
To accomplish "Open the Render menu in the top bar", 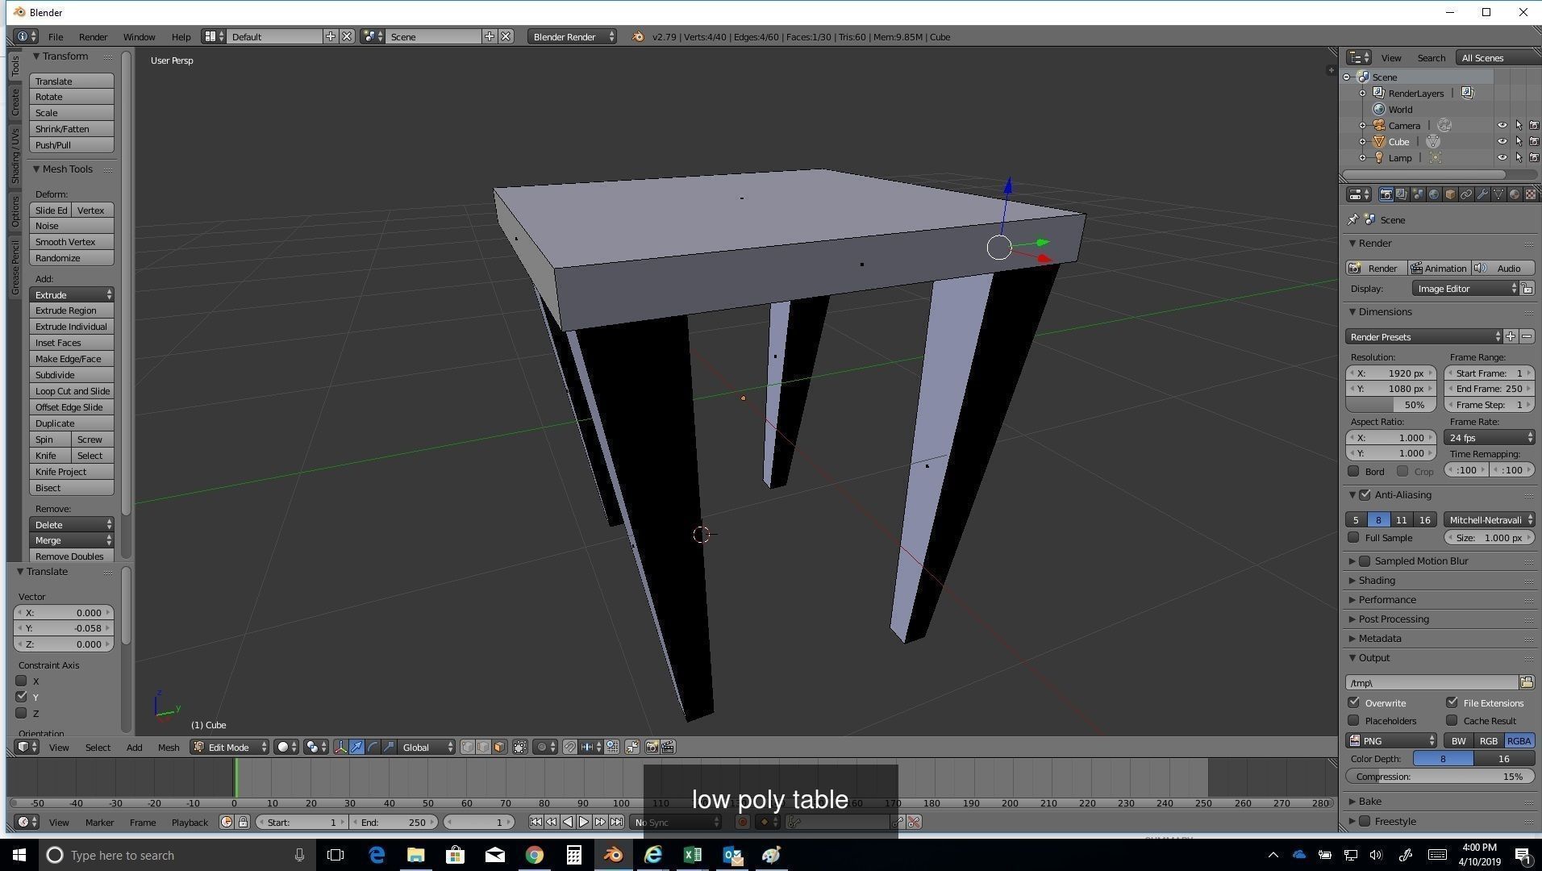I will (93, 36).
